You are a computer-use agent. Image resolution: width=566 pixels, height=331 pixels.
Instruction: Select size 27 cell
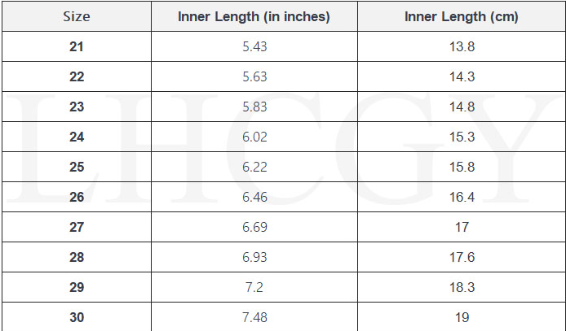(77, 227)
